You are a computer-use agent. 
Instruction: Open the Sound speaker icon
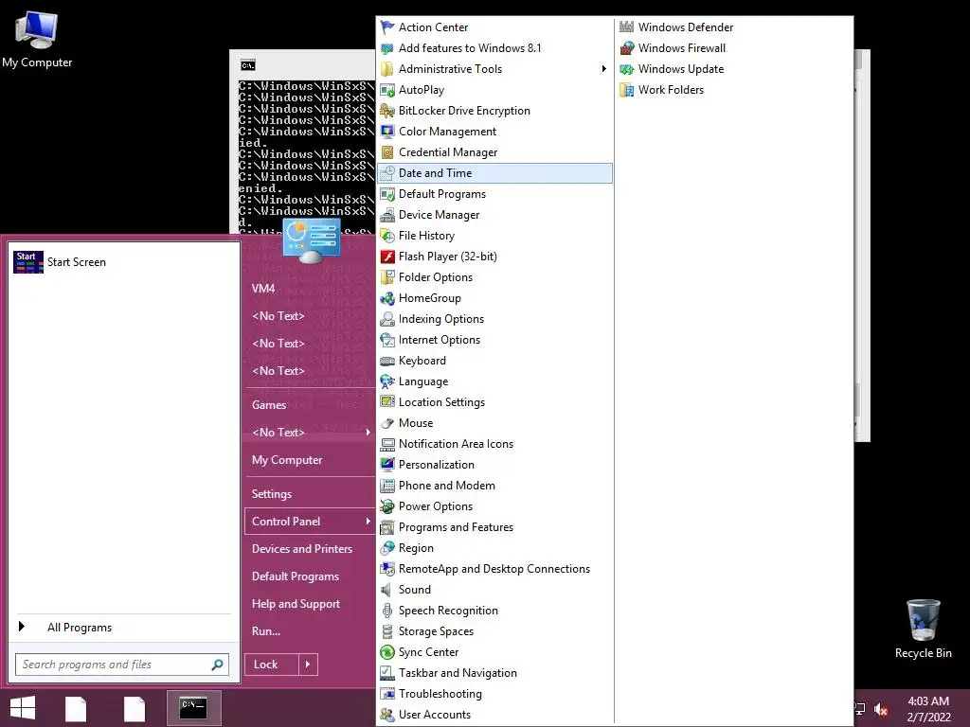[387, 590]
